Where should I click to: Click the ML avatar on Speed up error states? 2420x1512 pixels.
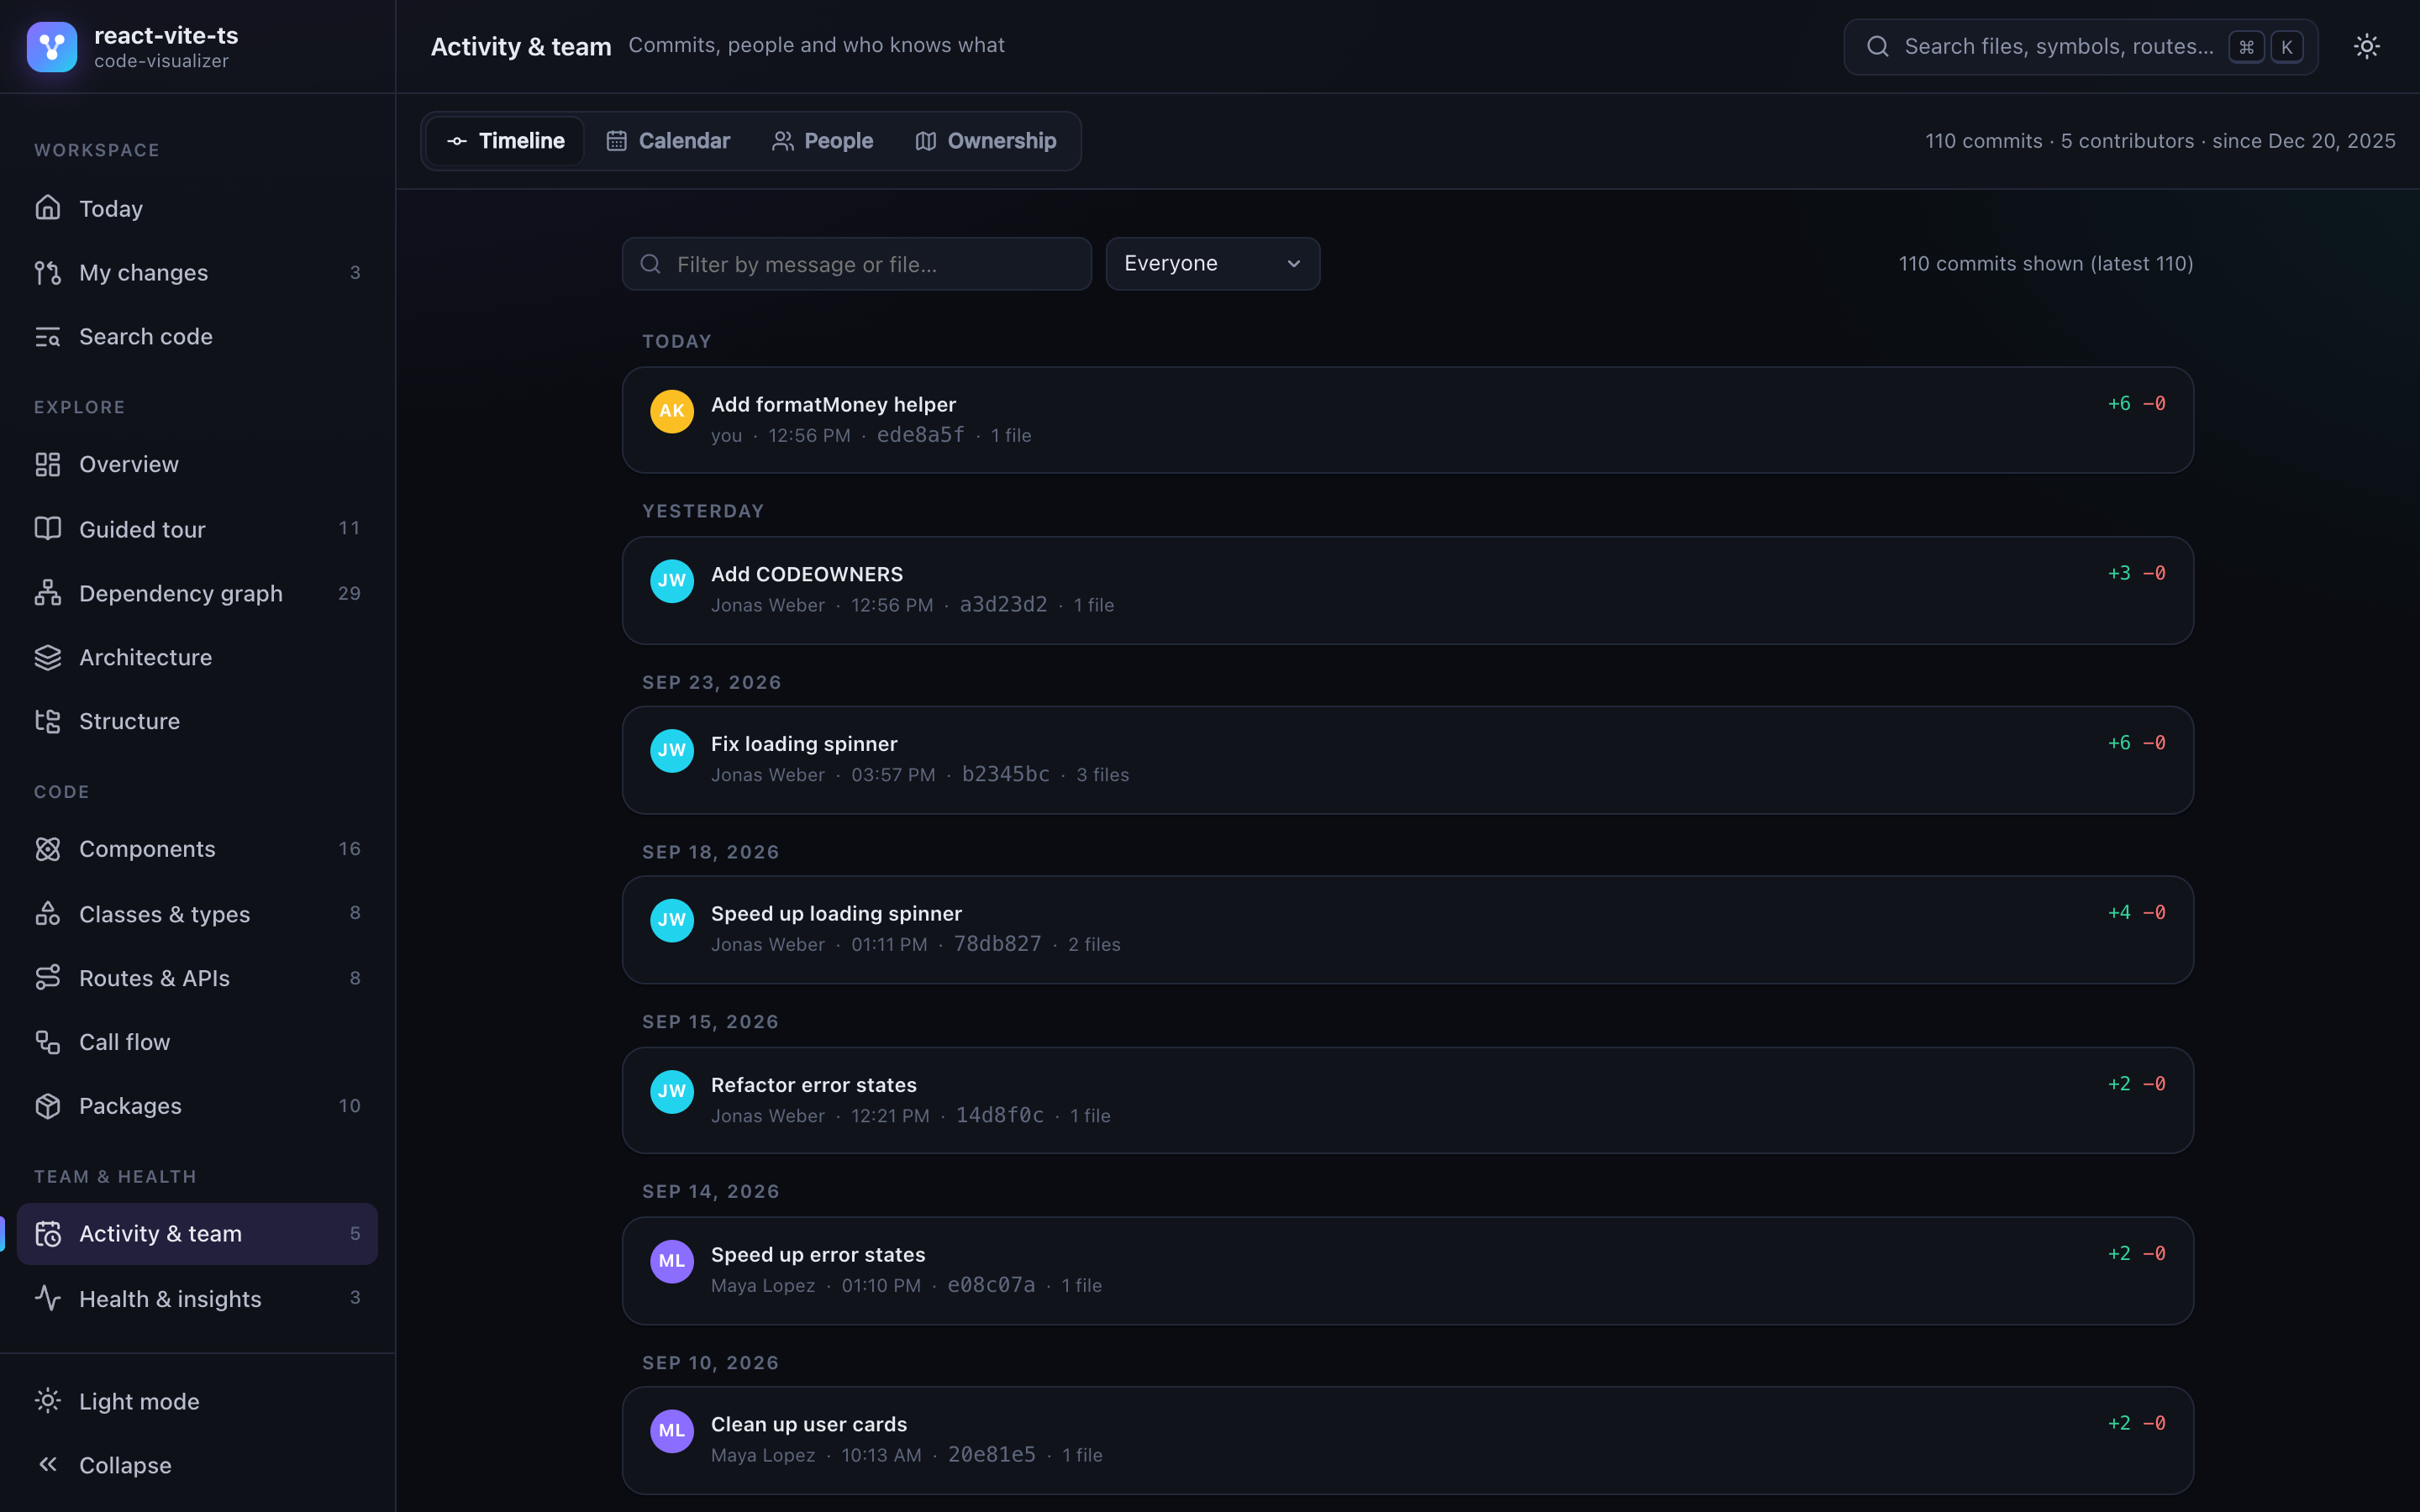(672, 1261)
